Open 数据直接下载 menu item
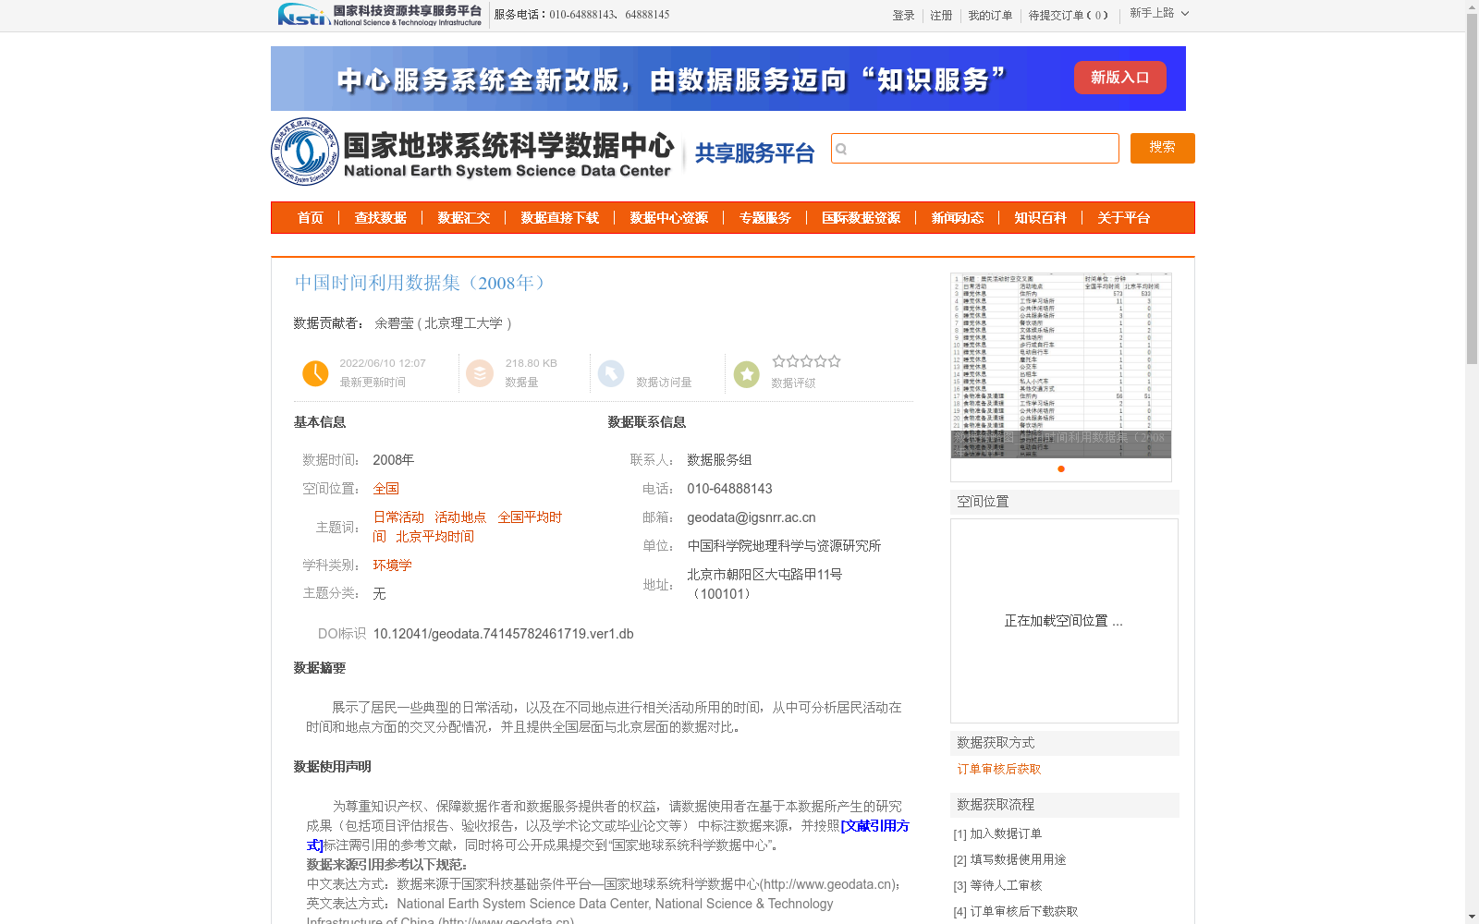 point(560,218)
